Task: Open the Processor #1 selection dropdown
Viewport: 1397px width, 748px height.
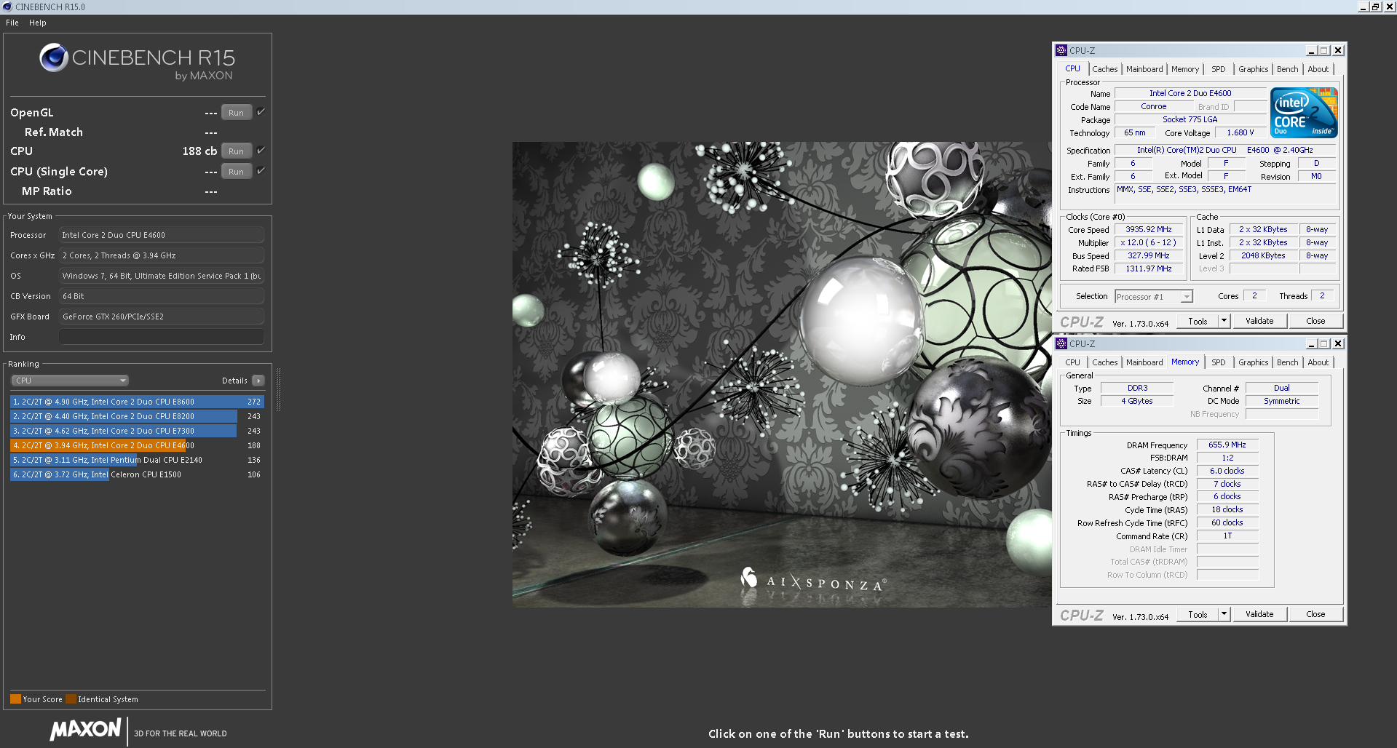Action: (x=1154, y=296)
